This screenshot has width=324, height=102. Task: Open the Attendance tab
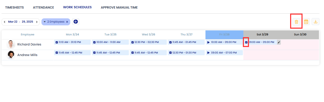click(43, 8)
